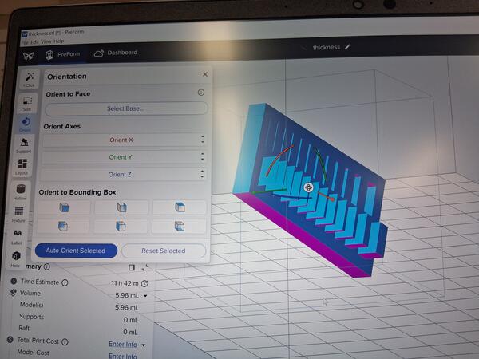Click Auto-Orient Selected button
The height and width of the screenshot is (359, 479).
tap(76, 251)
